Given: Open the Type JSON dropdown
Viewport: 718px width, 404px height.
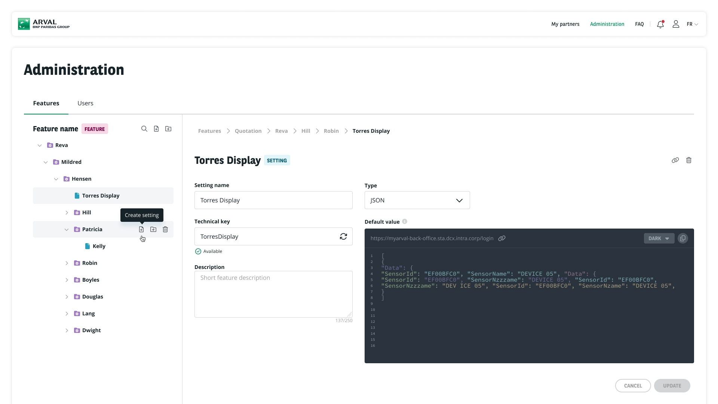Looking at the screenshot, I should pyautogui.click(x=417, y=200).
